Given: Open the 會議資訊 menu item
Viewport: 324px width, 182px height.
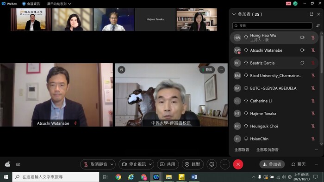Looking at the screenshot, I should click(31, 4).
